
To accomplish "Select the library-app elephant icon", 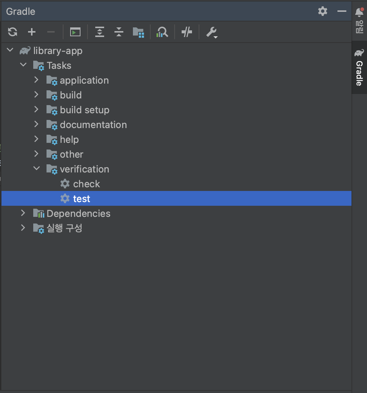I will pos(25,51).
